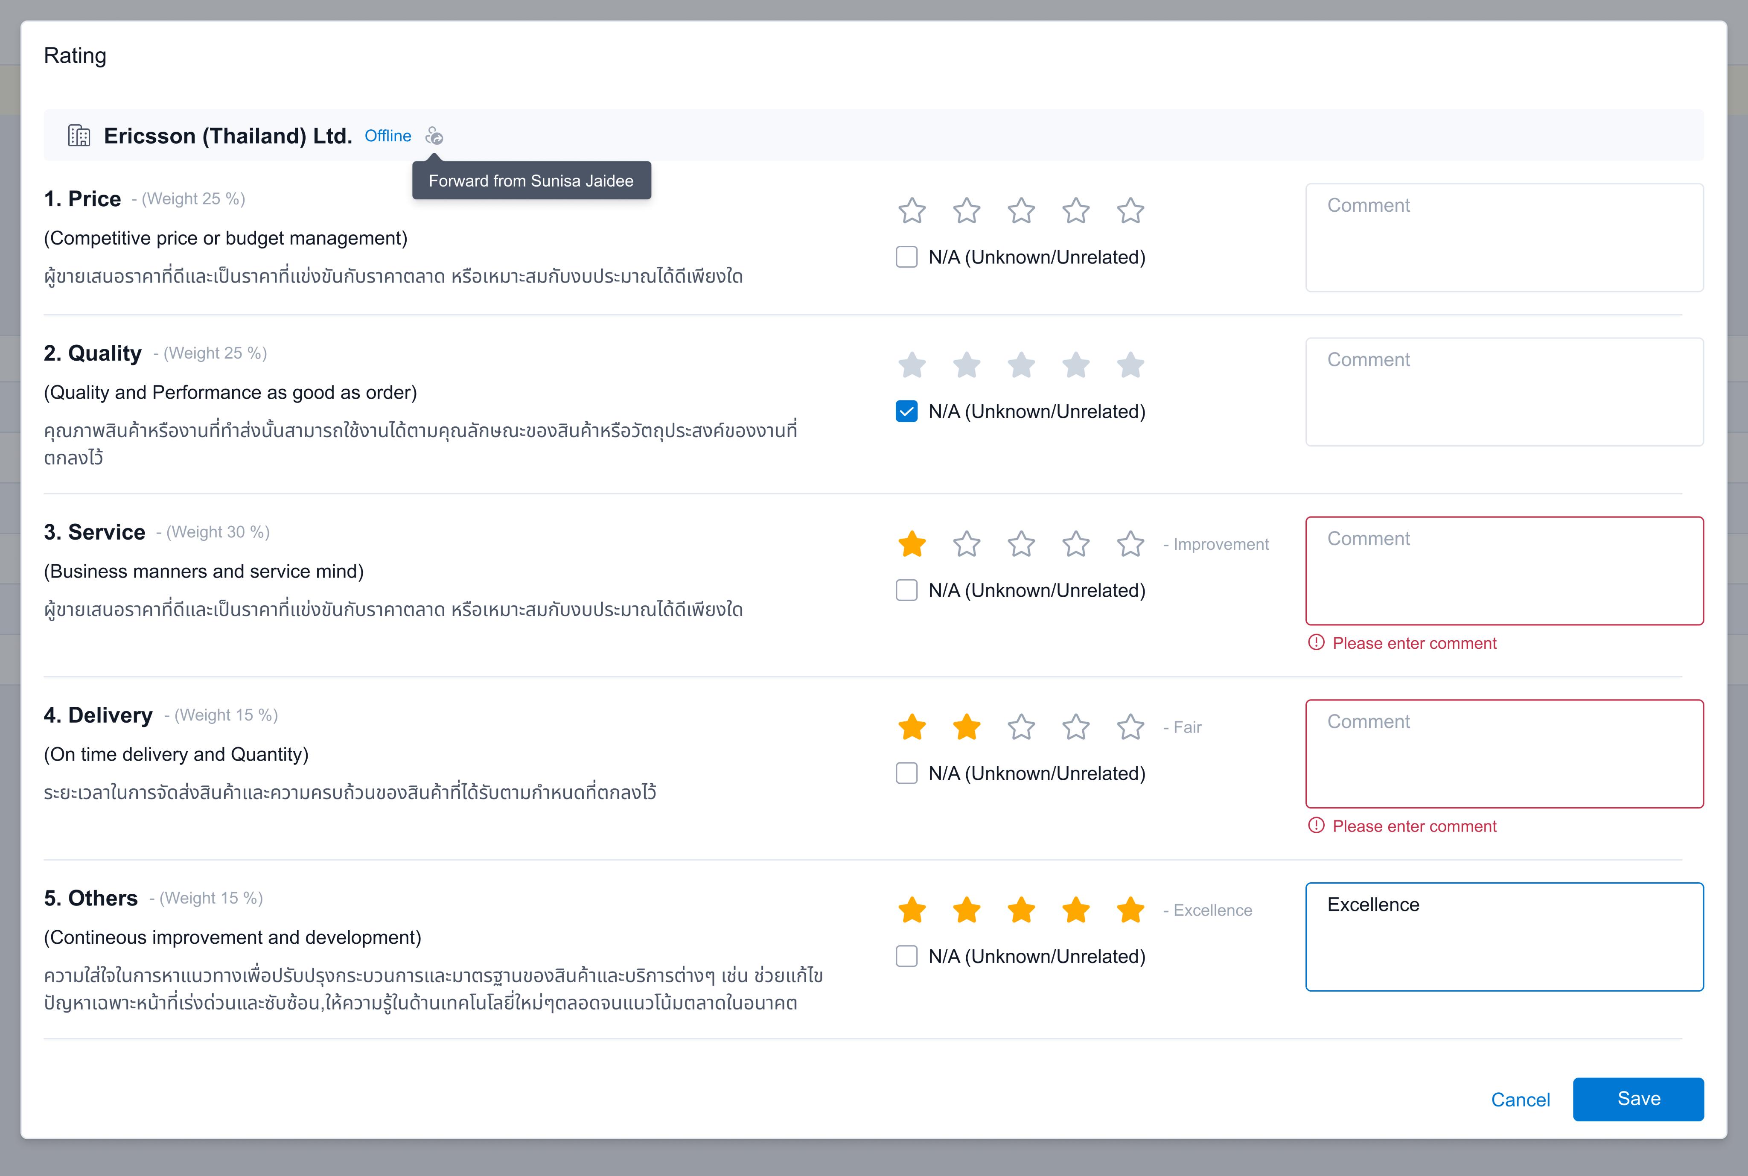Screen dimensions: 1748x1176
Task: Set Others rating to four stars
Action: pyautogui.click(x=1076, y=910)
